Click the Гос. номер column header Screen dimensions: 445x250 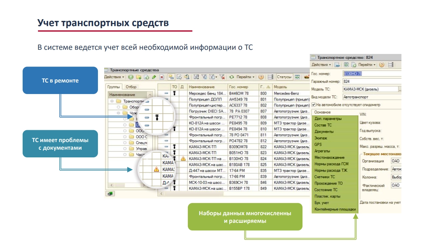[239, 87]
